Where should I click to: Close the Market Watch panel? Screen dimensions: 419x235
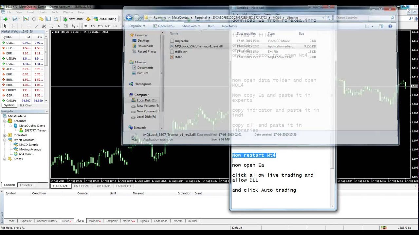pyautogui.click(x=47, y=32)
